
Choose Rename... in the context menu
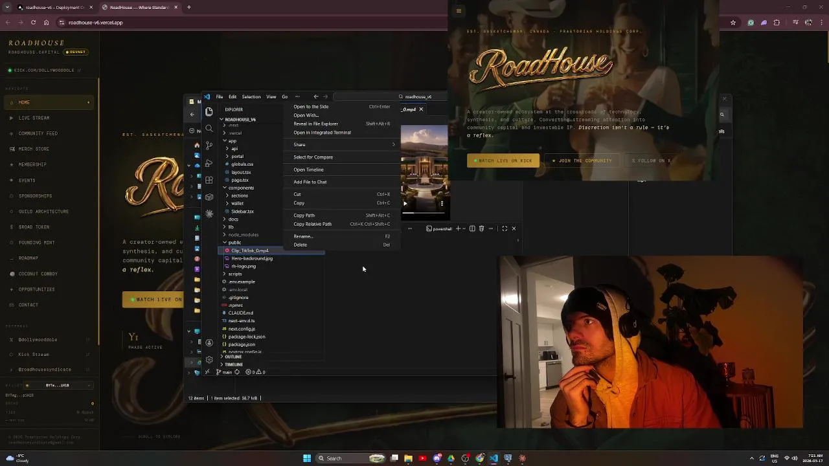point(341,236)
